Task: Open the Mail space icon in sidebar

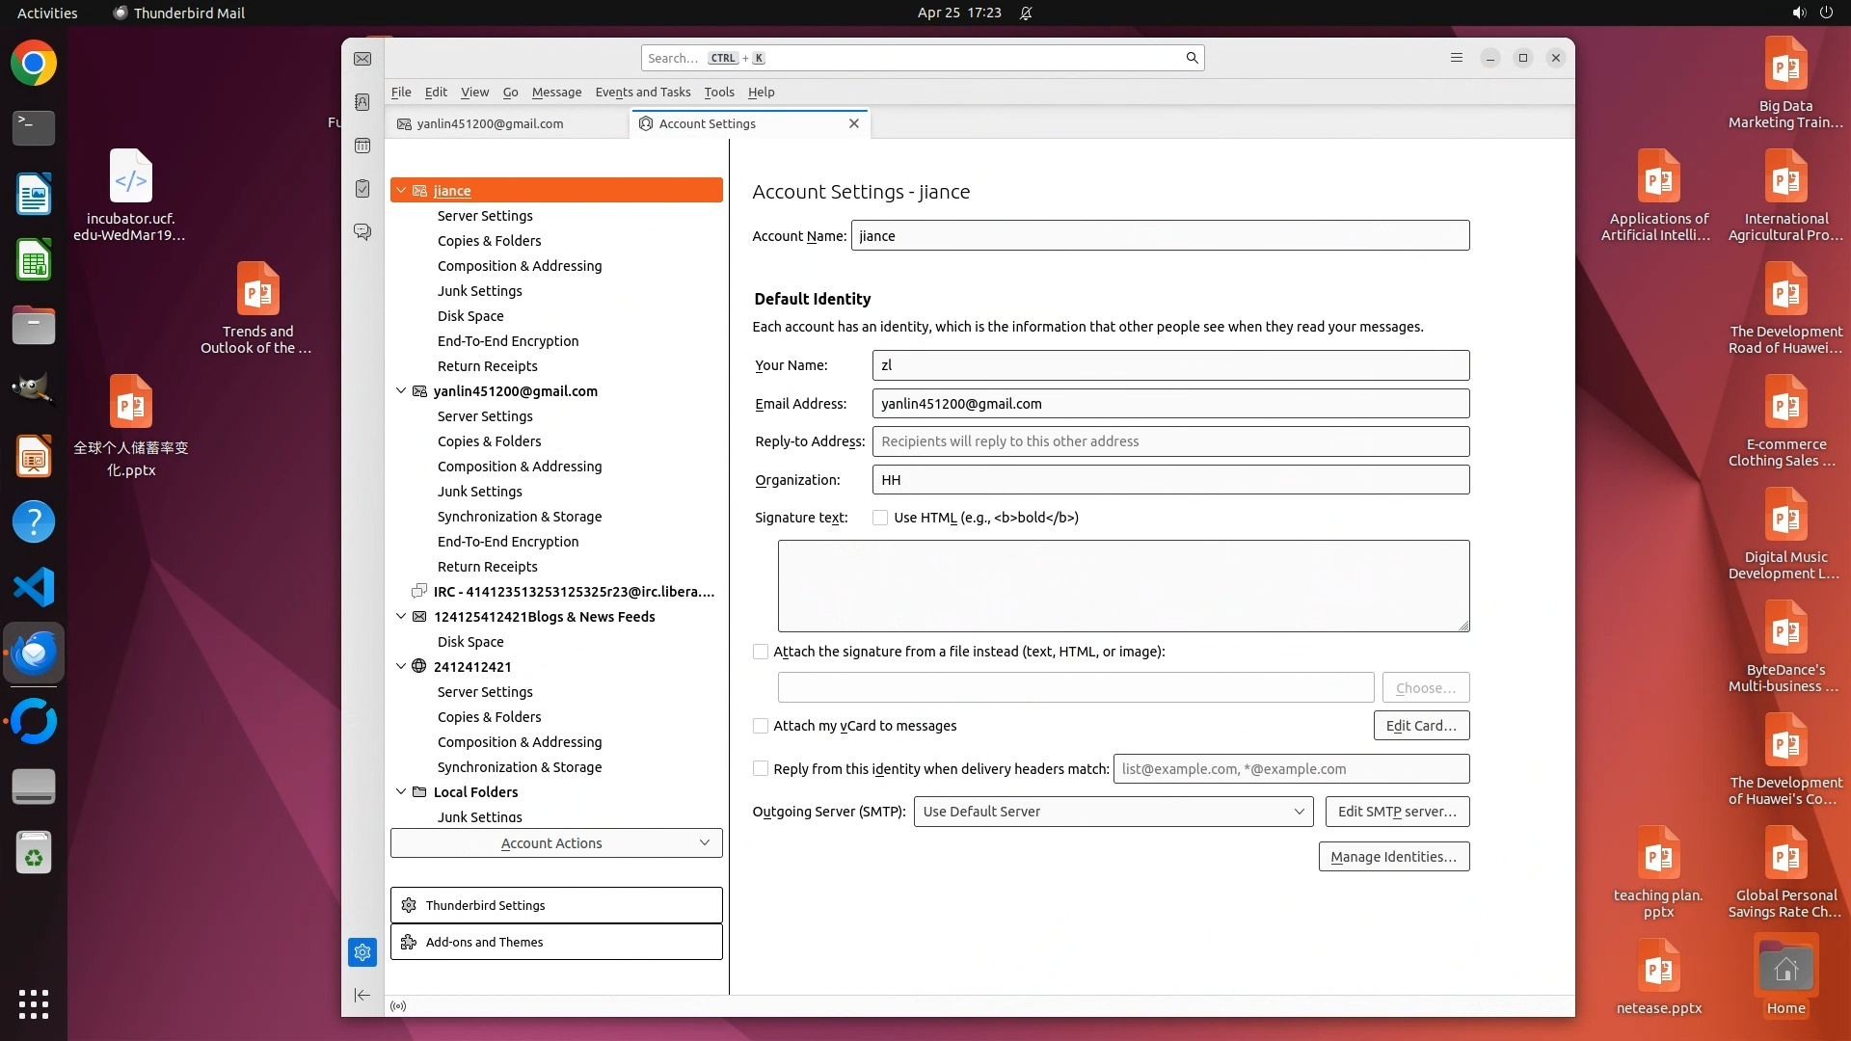Action: click(362, 59)
